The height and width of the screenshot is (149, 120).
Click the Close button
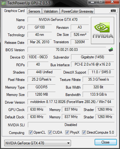(106, 142)
